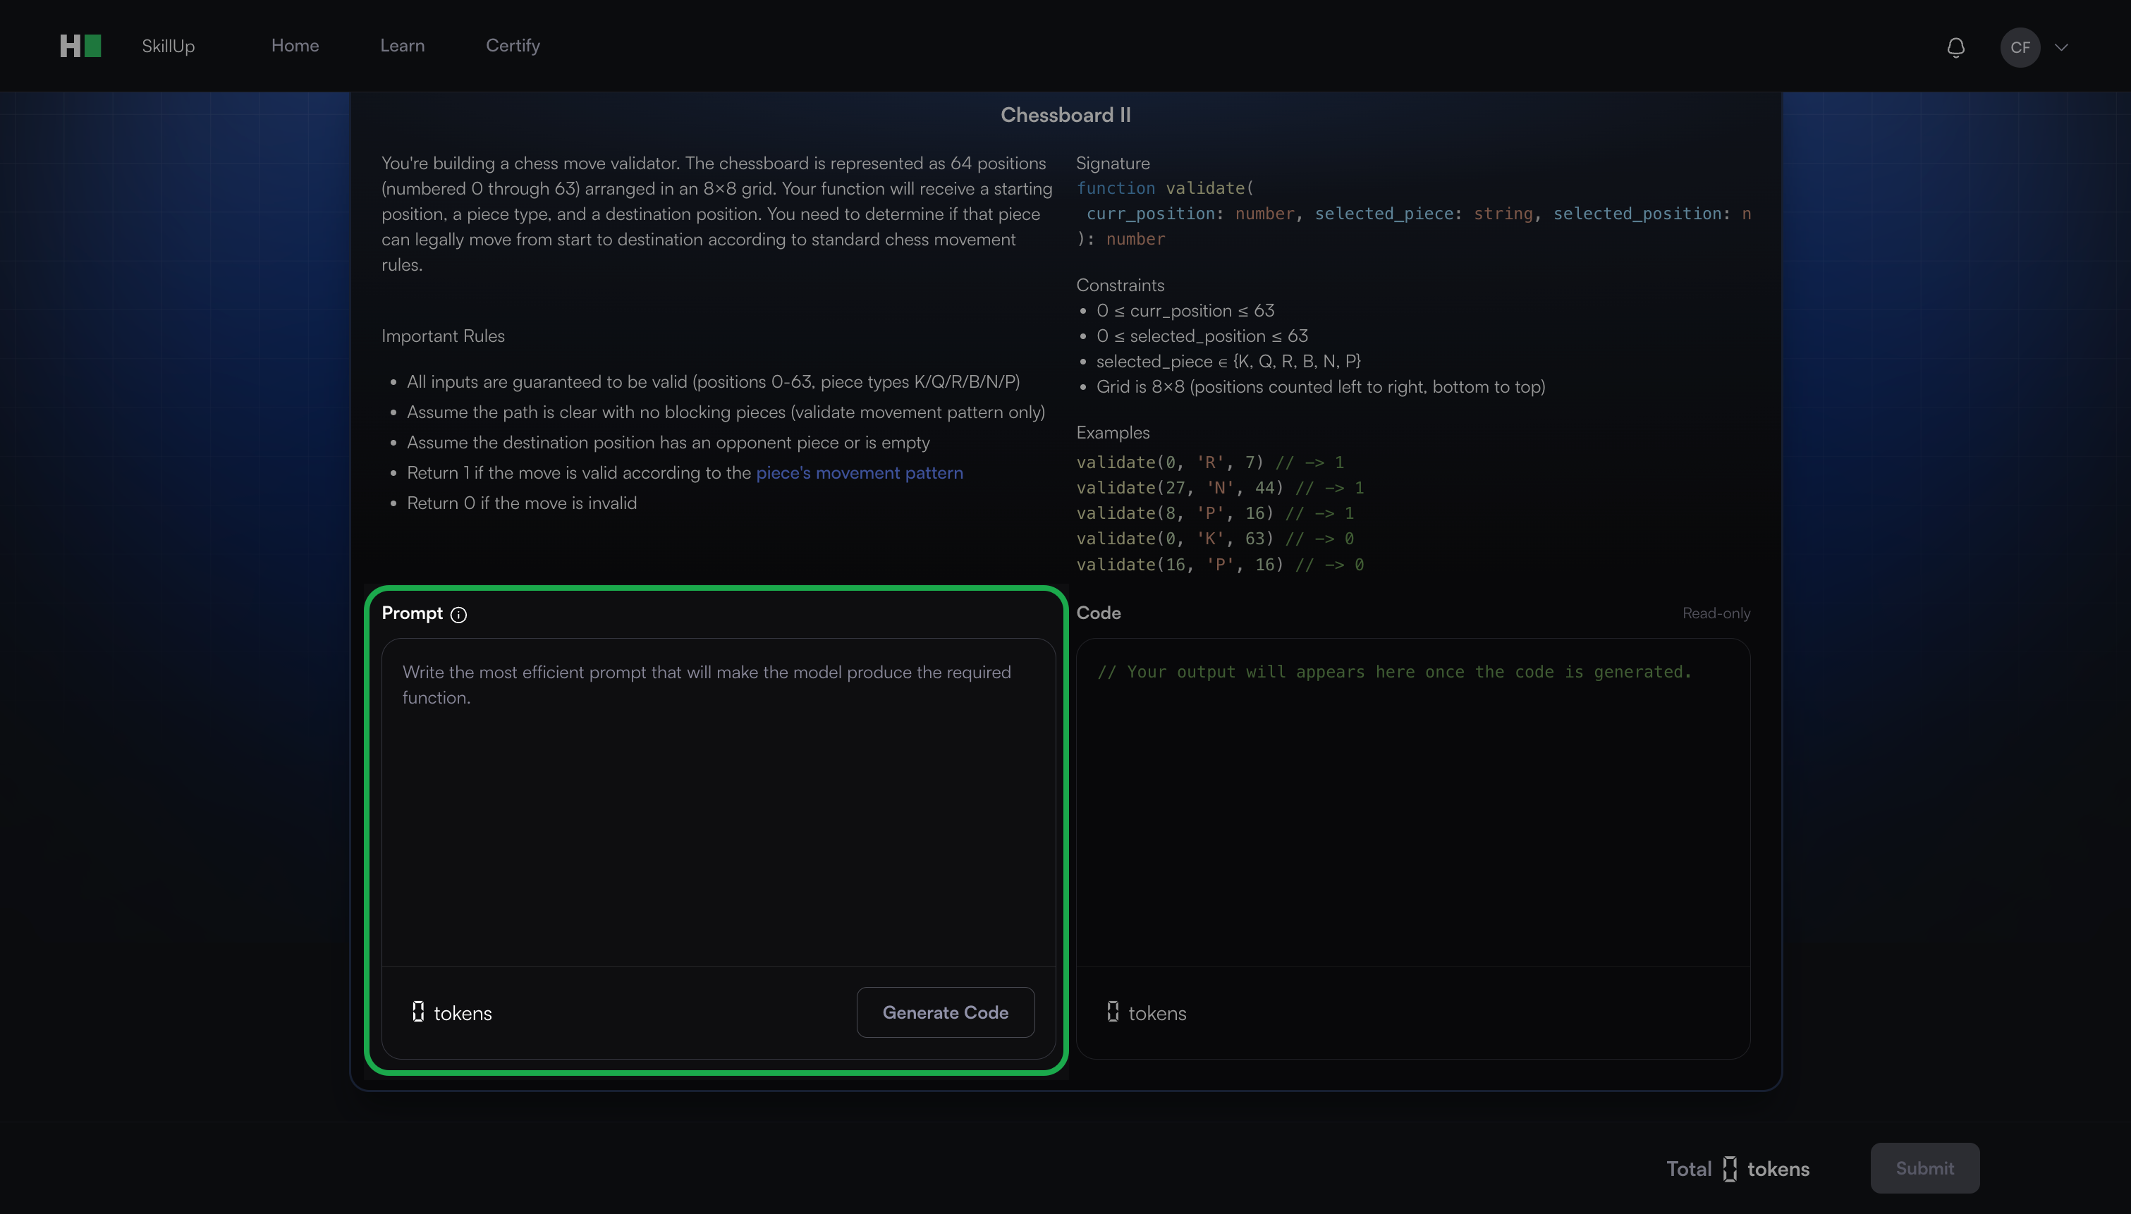Click the SkillUp brand link

168,46
